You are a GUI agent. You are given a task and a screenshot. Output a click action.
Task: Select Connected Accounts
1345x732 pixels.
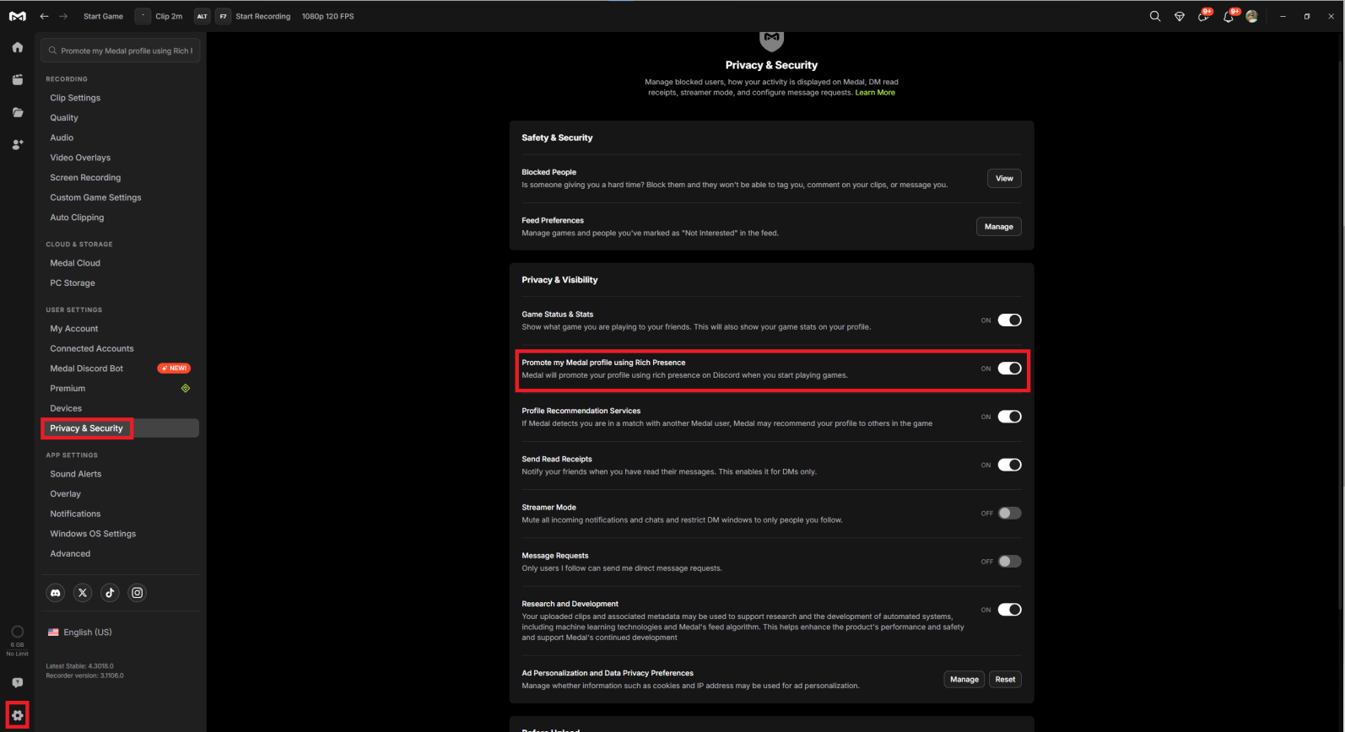point(92,348)
